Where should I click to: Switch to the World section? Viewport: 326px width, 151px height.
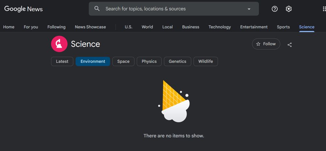point(147,27)
